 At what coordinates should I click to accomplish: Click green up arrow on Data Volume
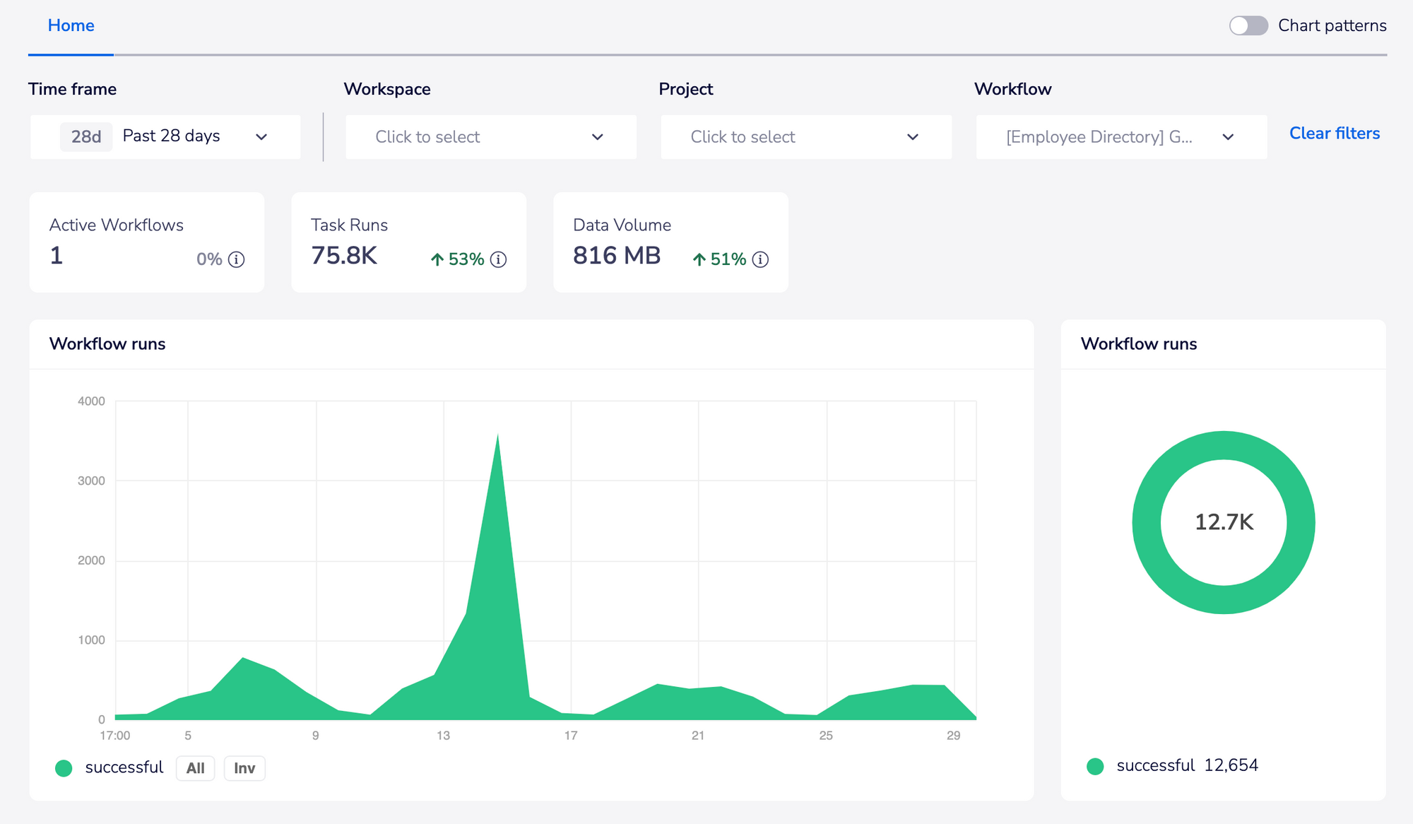(699, 259)
